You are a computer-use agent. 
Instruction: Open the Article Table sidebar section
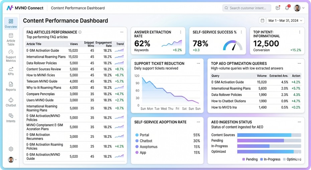(11, 39)
